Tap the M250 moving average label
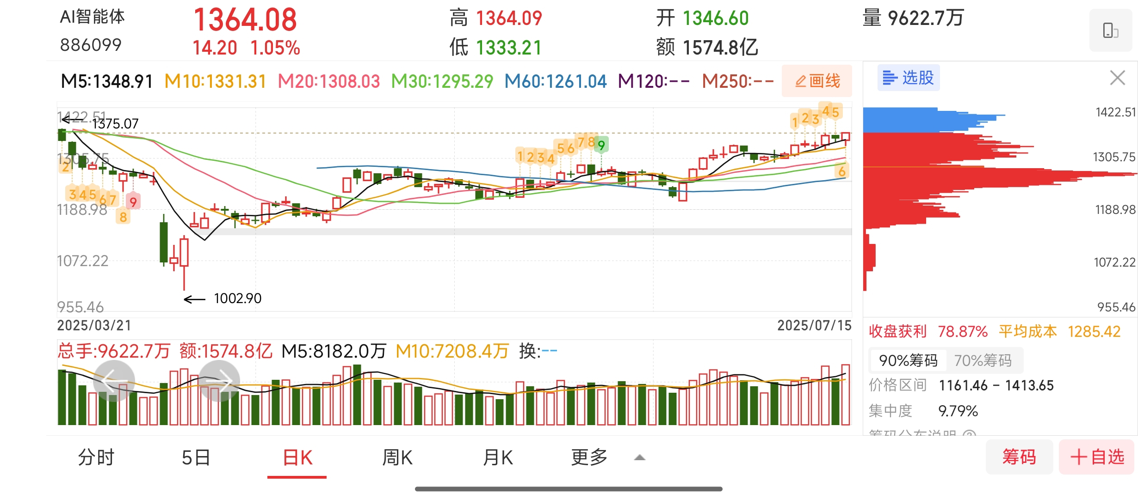The image size is (1138, 499). 738,81
